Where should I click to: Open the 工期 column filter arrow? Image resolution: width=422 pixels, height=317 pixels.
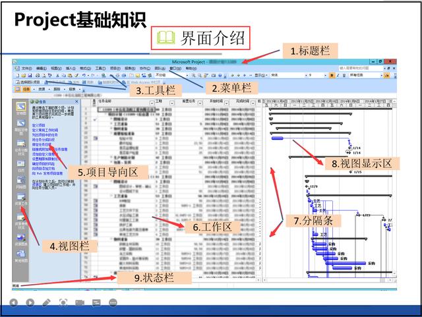point(171,103)
